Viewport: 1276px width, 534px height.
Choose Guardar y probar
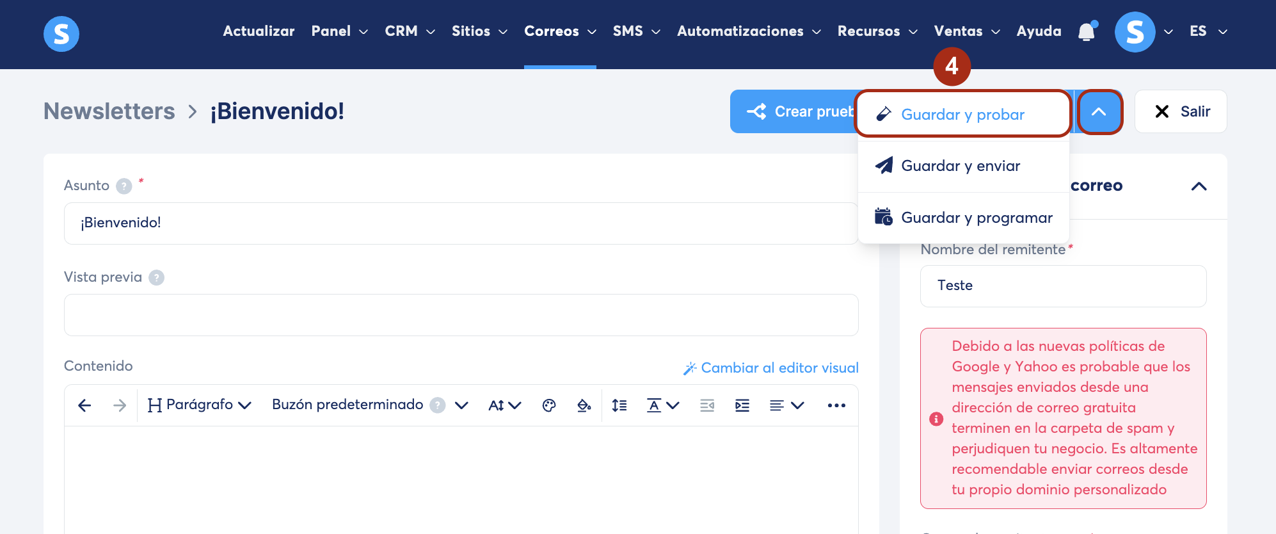tap(963, 114)
